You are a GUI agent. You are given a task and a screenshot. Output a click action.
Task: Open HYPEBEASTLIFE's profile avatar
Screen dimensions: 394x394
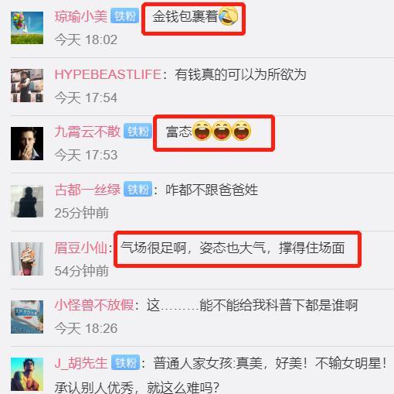(x=27, y=85)
